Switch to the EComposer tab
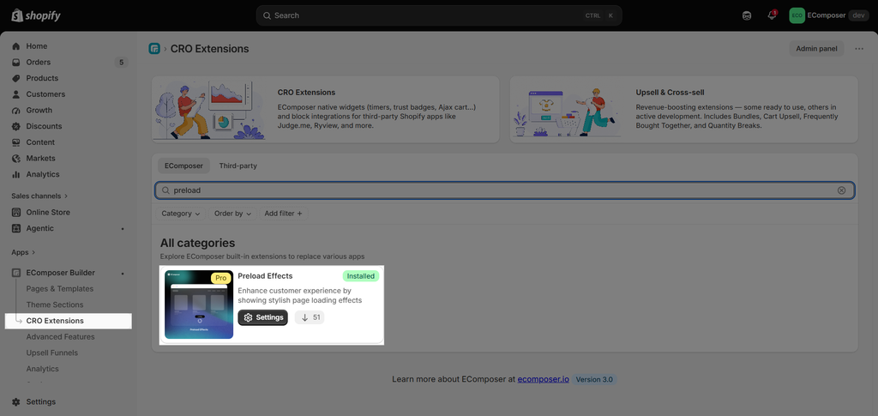 [x=183, y=166]
